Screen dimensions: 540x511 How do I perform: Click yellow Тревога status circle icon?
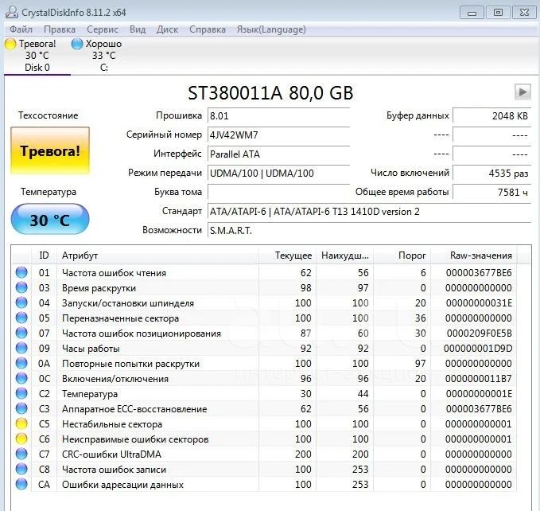[x=10, y=44]
